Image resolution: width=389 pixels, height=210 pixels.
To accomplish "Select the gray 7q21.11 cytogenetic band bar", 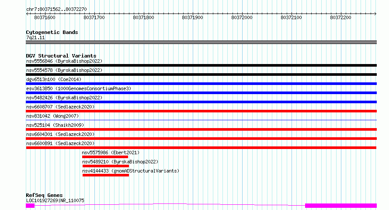I will [x=201, y=42].
